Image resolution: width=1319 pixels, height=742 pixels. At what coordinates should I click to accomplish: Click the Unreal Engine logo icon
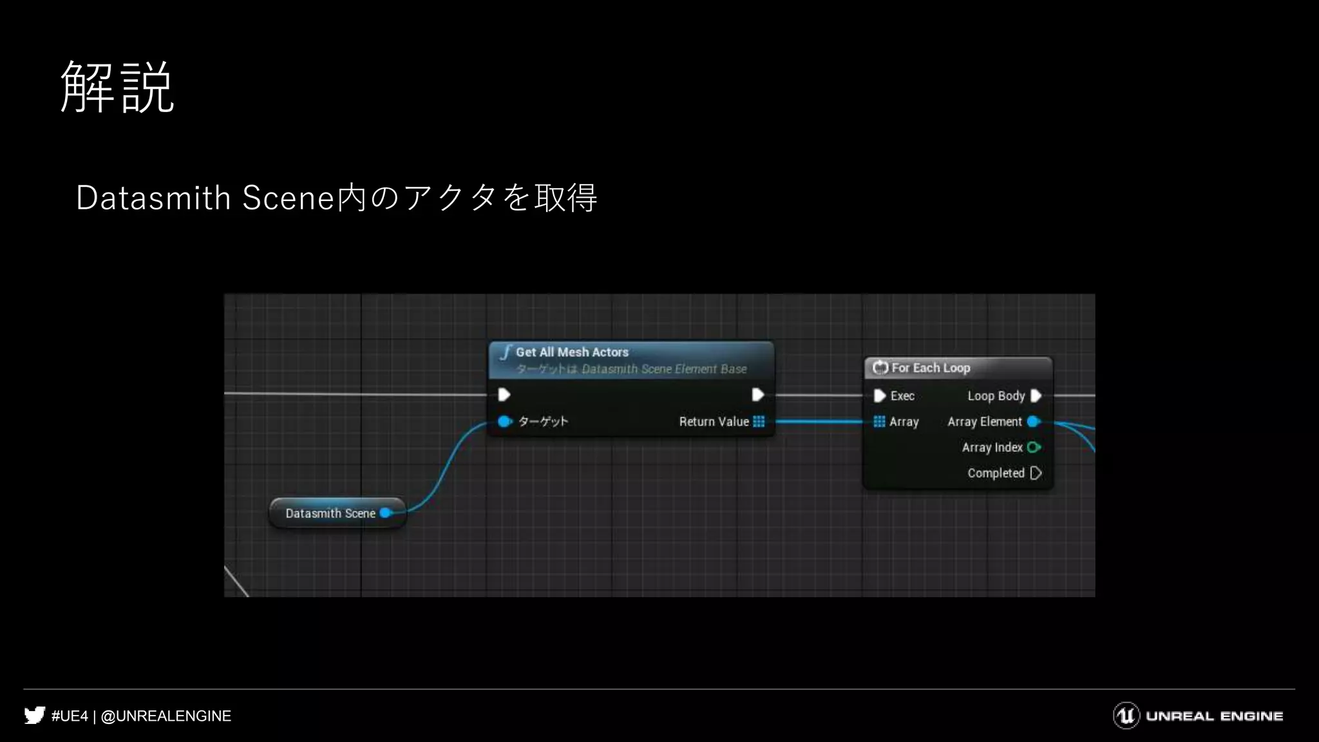point(1126,716)
